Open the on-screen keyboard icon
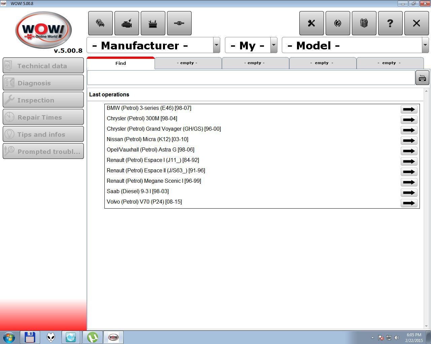Image resolution: width=431 pixels, height=344 pixels. tap(422, 78)
